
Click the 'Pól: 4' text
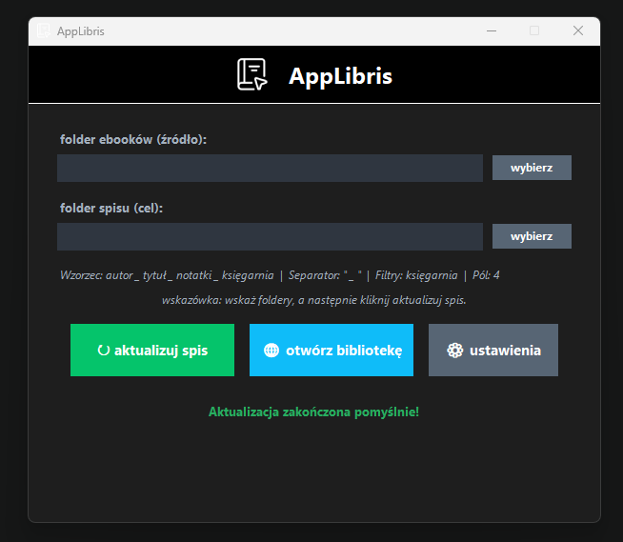486,275
